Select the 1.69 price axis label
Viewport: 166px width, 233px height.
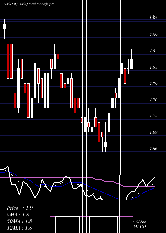[x=153, y=132]
